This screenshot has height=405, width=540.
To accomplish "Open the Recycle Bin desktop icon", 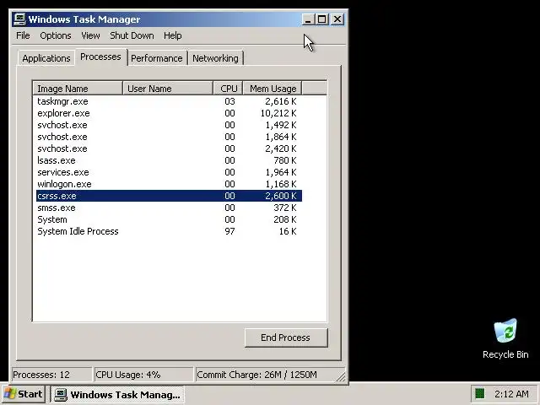I will (x=505, y=339).
